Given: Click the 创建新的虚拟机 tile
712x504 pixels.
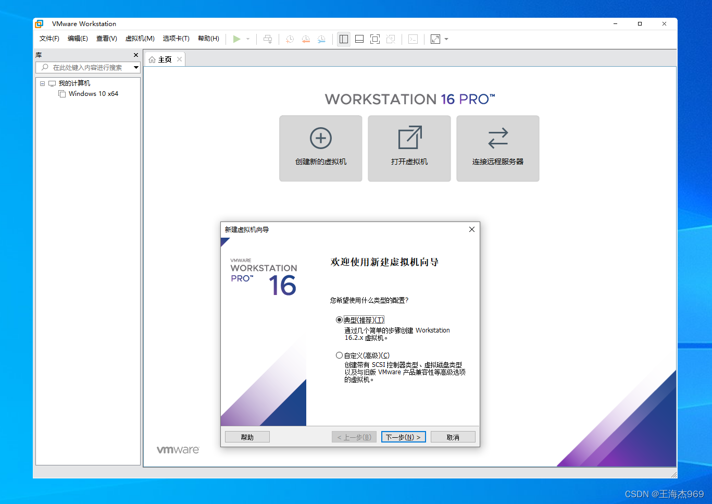Looking at the screenshot, I should point(321,149).
